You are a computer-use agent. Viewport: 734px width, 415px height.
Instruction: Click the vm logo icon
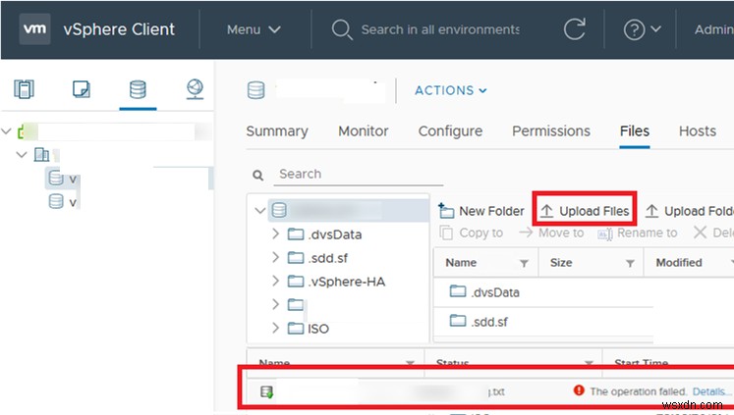coord(34,29)
